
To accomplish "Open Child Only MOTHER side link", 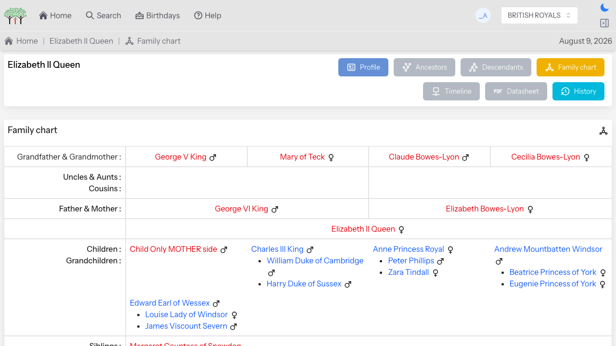I will coord(173,249).
